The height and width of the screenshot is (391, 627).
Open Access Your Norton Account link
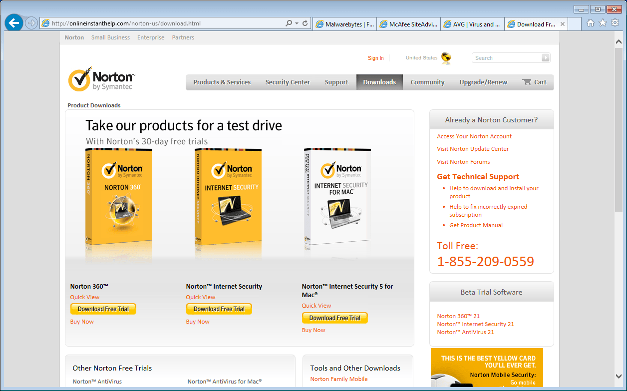(x=474, y=136)
